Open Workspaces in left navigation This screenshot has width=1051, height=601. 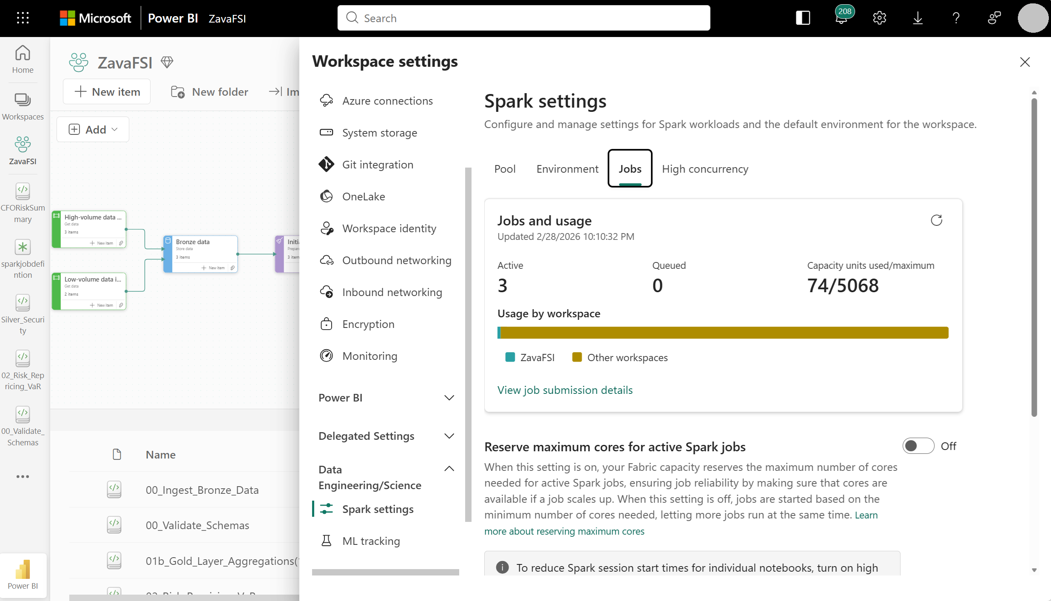pos(23,106)
